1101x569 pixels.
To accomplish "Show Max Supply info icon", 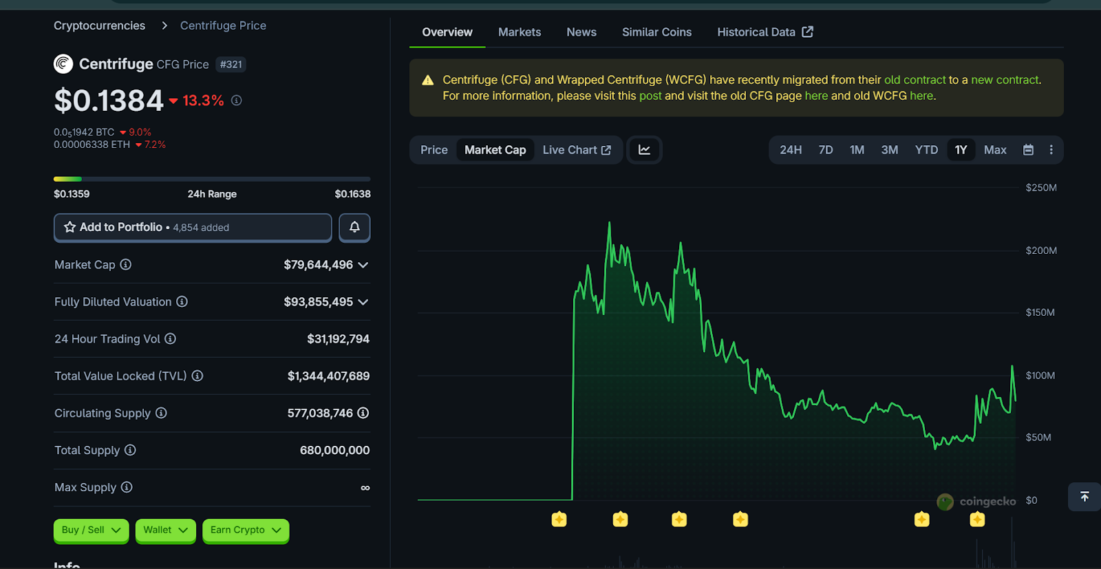I will [127, 487].
